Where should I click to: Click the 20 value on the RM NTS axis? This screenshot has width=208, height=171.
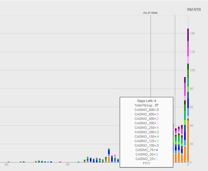[x=191, y=144]
